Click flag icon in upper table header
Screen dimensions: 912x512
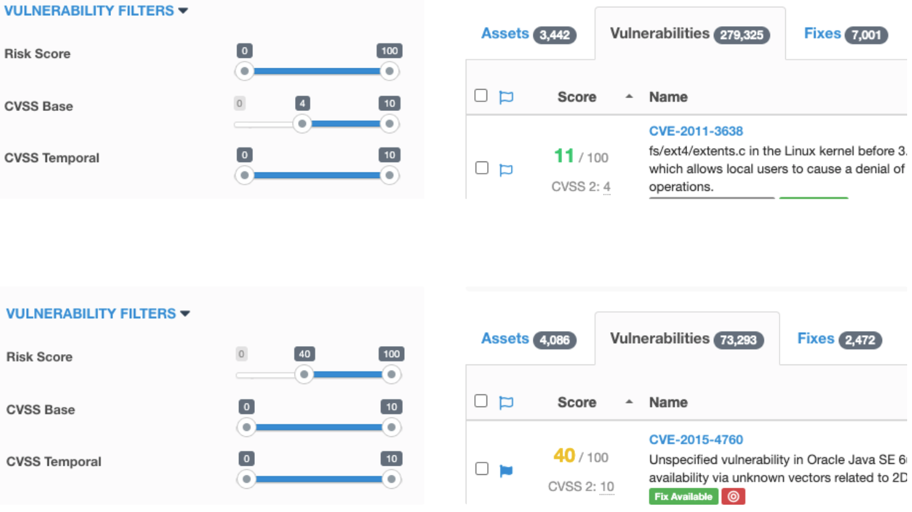(506, 97)
